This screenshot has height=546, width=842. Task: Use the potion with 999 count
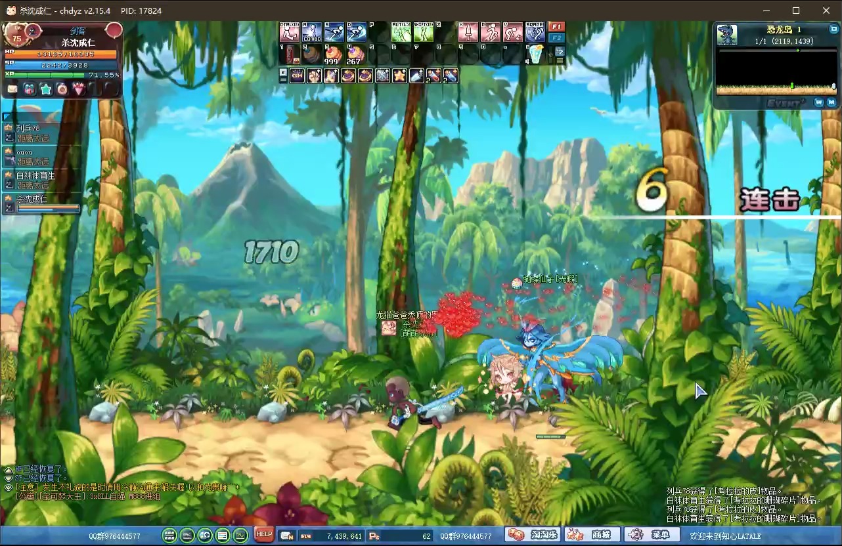pyautogui.click(x=334, y=54)
